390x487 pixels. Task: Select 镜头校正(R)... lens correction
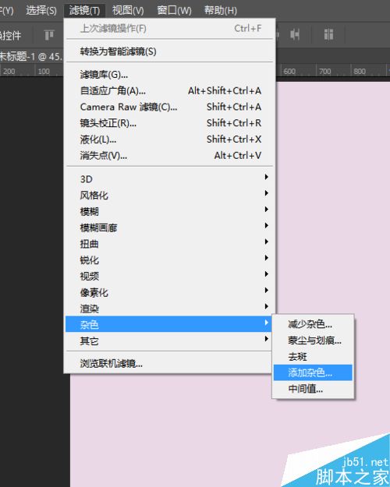tap(169, 123)
